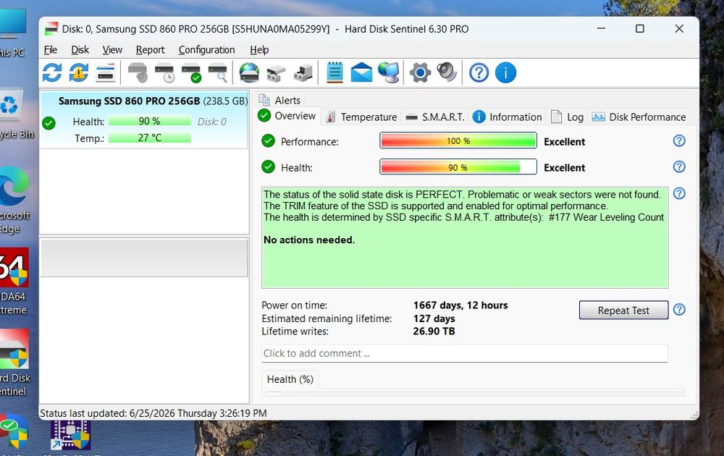Click the disk panel layout toolbar icon

point(105,72)
